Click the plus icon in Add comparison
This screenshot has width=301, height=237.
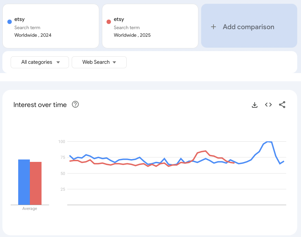click(x=213, y=27)
